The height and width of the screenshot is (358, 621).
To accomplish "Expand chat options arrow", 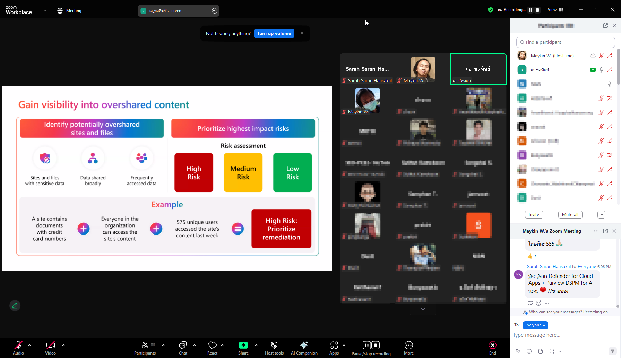I will 195,345.
